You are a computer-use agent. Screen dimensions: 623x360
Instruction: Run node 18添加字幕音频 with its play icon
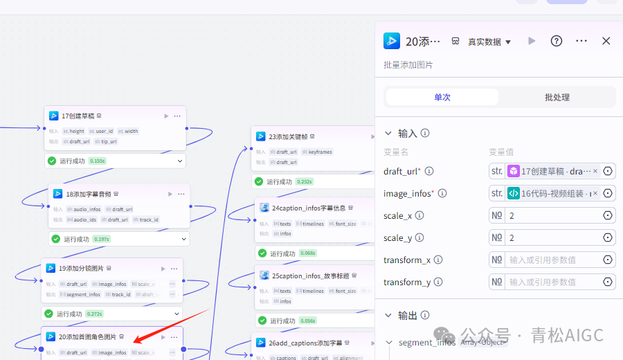click(x=170, y=194)
